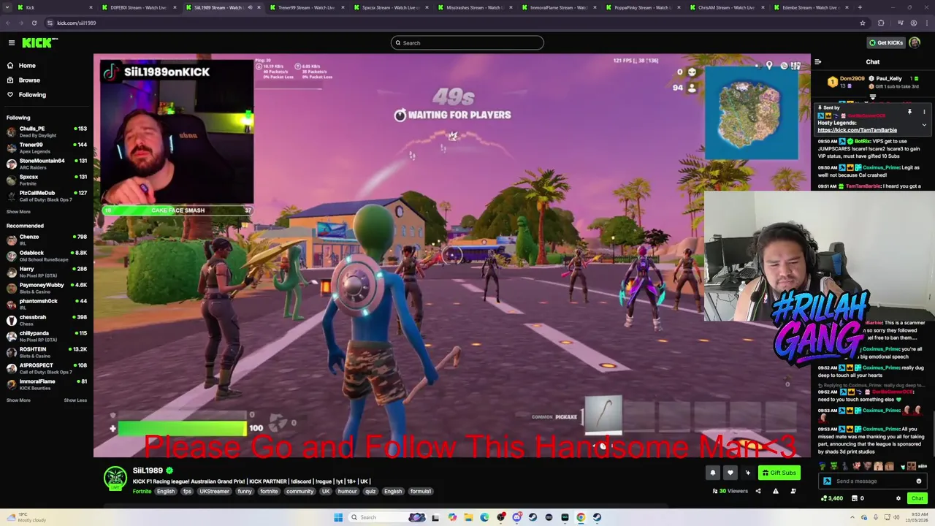Click the 30 Viewers count

(x=730, y=491)
